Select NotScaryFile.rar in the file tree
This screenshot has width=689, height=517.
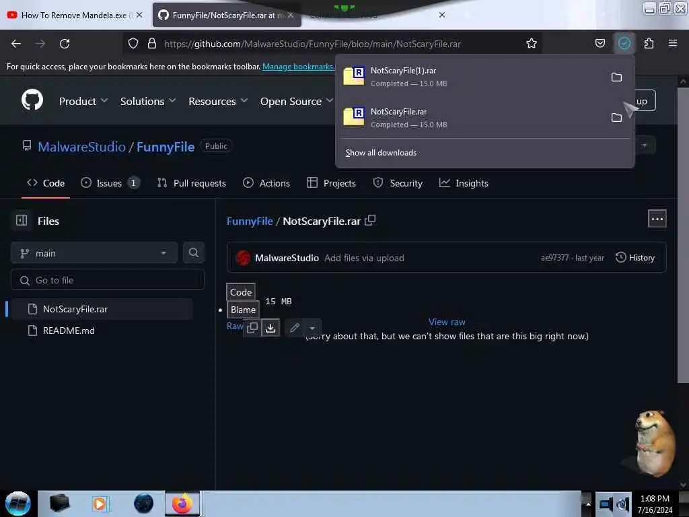(101, 308)
